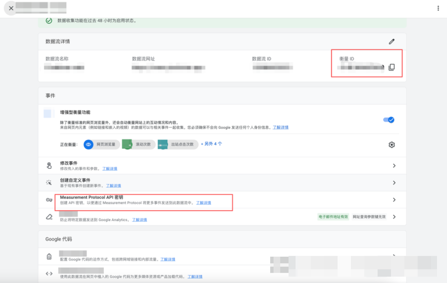Click the 修改事件 hand pointer icon
This screenshot has height=283, width=447.
point(49,165)
